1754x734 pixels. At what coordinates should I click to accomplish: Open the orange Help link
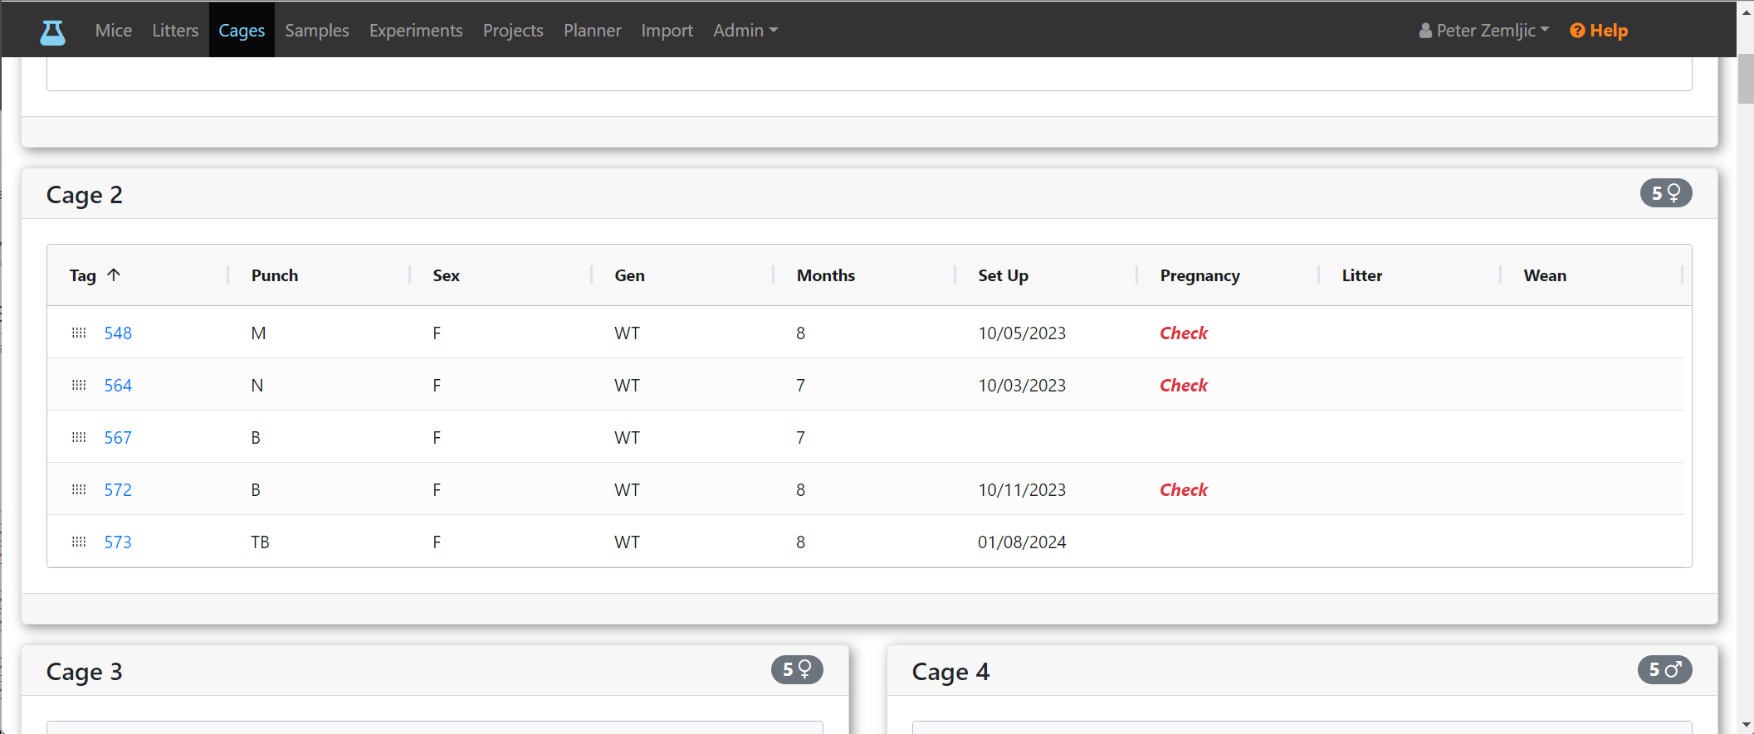click(1599, 31)
